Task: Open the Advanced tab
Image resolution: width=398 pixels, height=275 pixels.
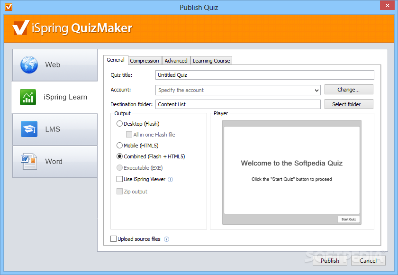Action: pos(176,61)
